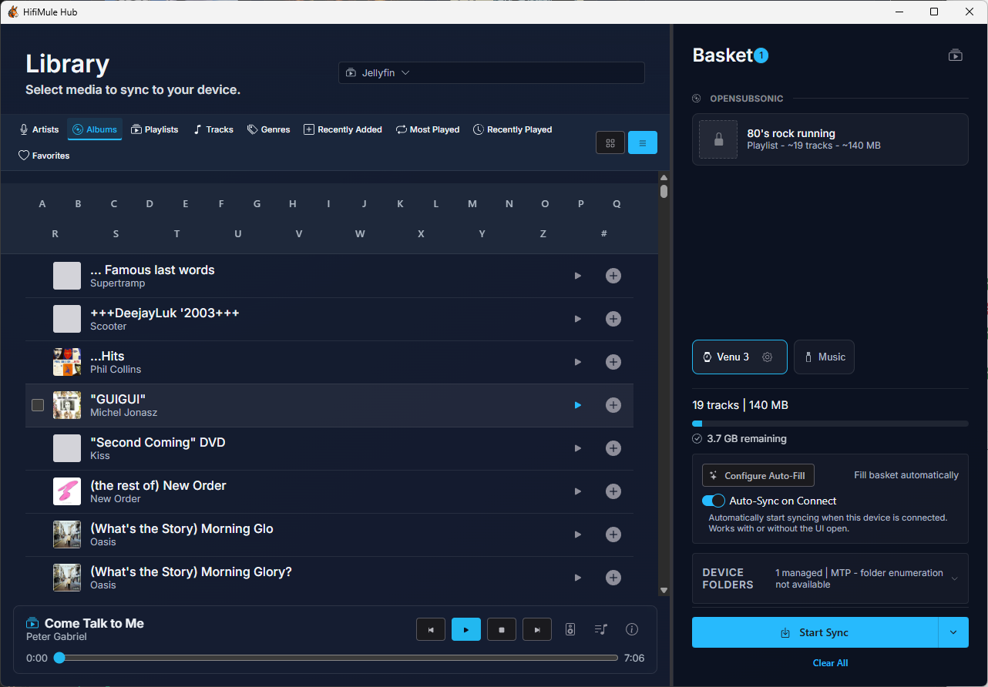988x687 pixels.
Task: Open the Artists tab
Action: (x=39, y=129)
